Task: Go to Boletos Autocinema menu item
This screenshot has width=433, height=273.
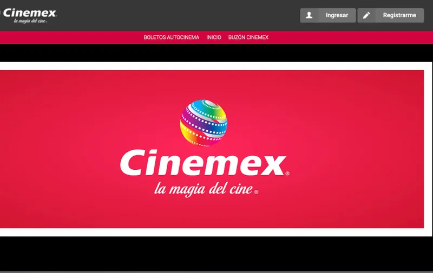Action: tap(172, 37)
